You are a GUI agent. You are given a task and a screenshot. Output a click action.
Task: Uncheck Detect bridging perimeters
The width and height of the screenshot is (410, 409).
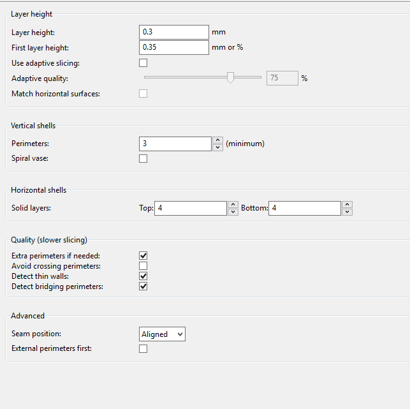(x=143, y=286)
